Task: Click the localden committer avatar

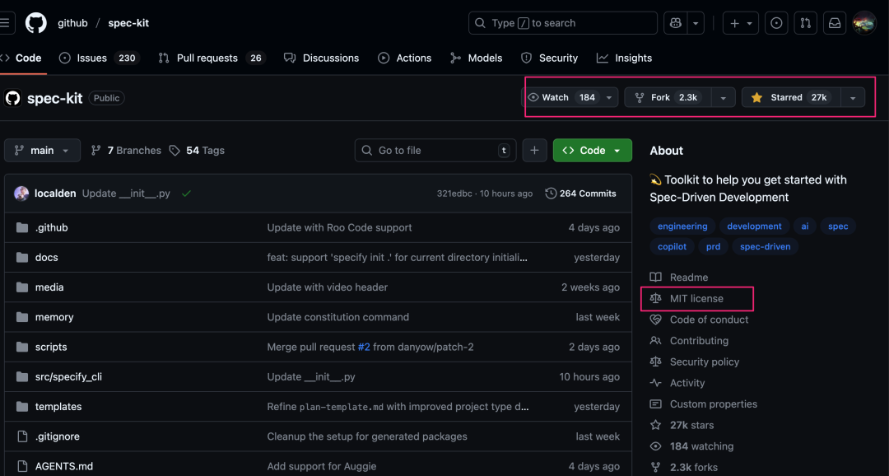Action: [21, 194]
